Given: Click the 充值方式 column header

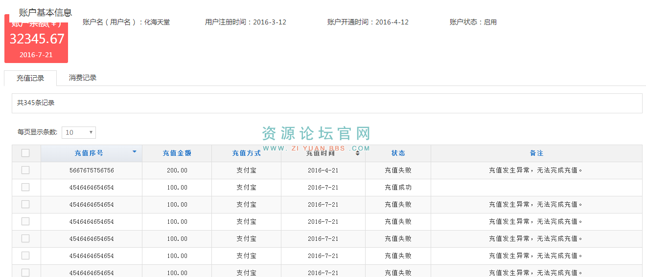Looking at the screenshot, I should pyautogui.click(x=247, y=153).
